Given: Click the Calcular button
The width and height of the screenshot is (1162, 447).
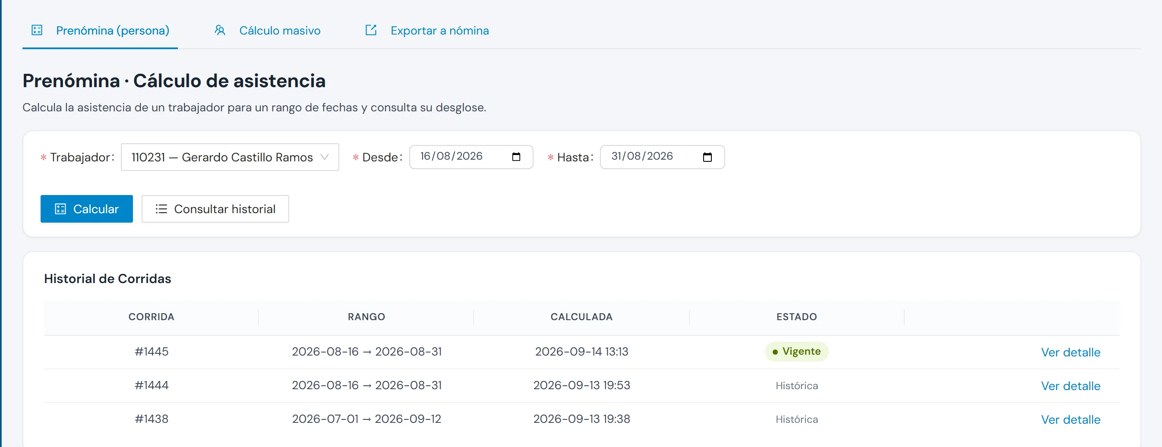Looking at the screenshot, I should coord(87,209).
